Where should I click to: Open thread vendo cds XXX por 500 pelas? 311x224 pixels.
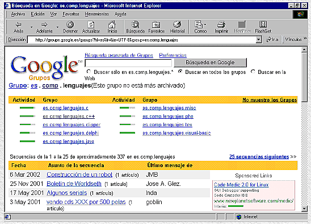coord(86,202)
